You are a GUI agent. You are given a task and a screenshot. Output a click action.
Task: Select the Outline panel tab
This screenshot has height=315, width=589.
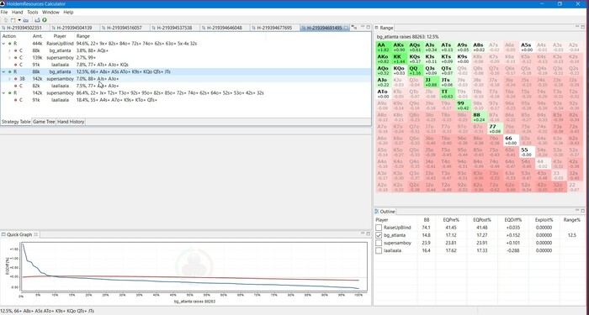click(385, 212)
